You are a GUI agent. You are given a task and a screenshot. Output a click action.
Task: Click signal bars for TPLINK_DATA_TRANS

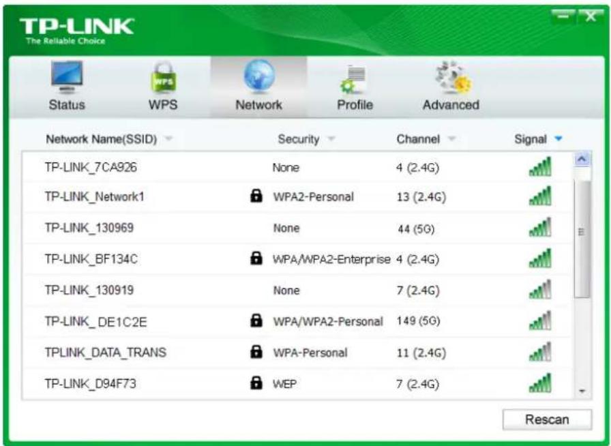click(540, 352)
